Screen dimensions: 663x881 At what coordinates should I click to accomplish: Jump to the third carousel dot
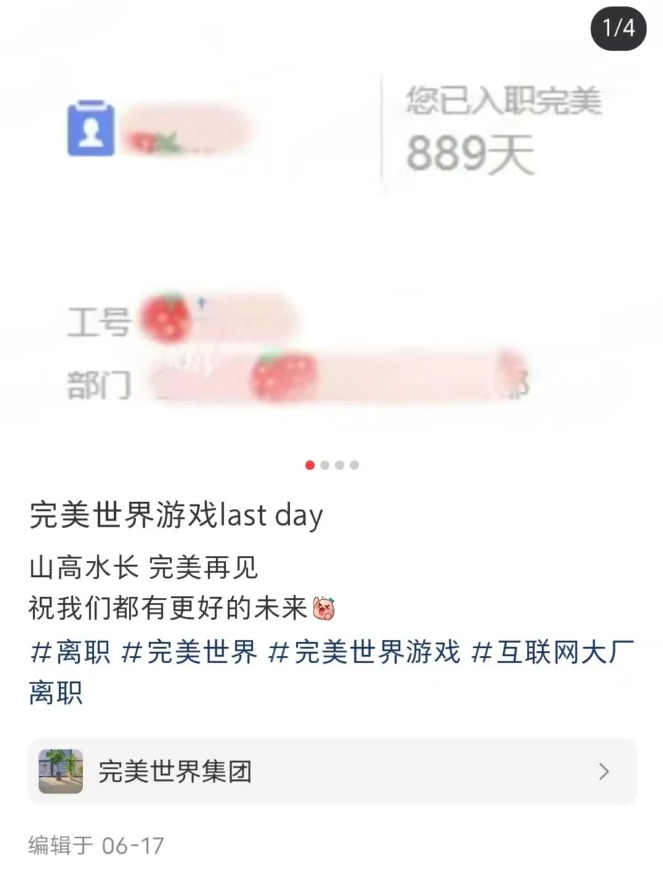click(340, 465)
